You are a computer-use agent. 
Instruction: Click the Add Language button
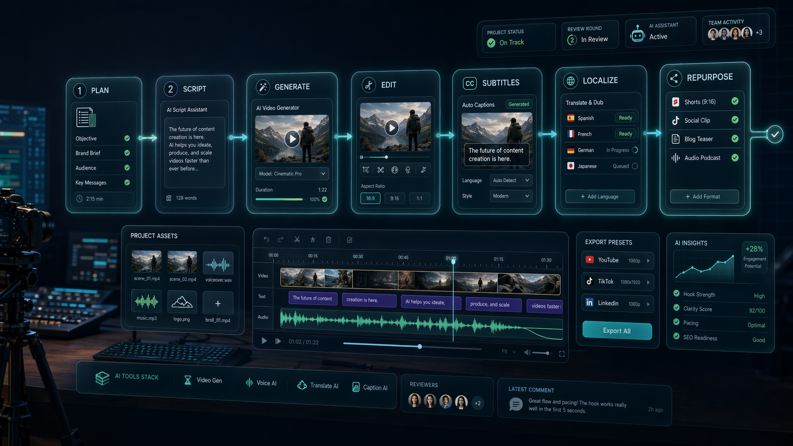point(599,196)
